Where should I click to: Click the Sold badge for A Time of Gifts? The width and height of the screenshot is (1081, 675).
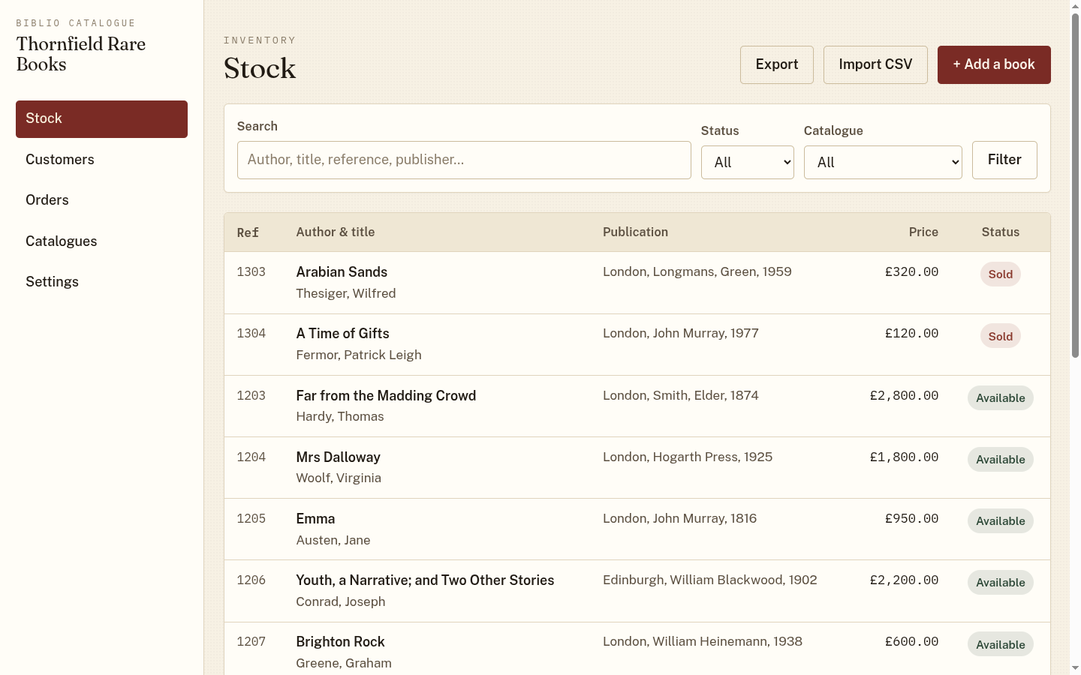[x=1001, y=337]
